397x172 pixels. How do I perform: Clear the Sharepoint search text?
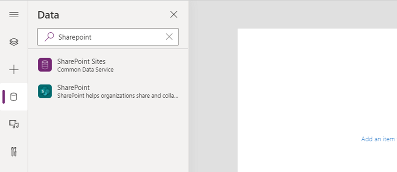169,37
